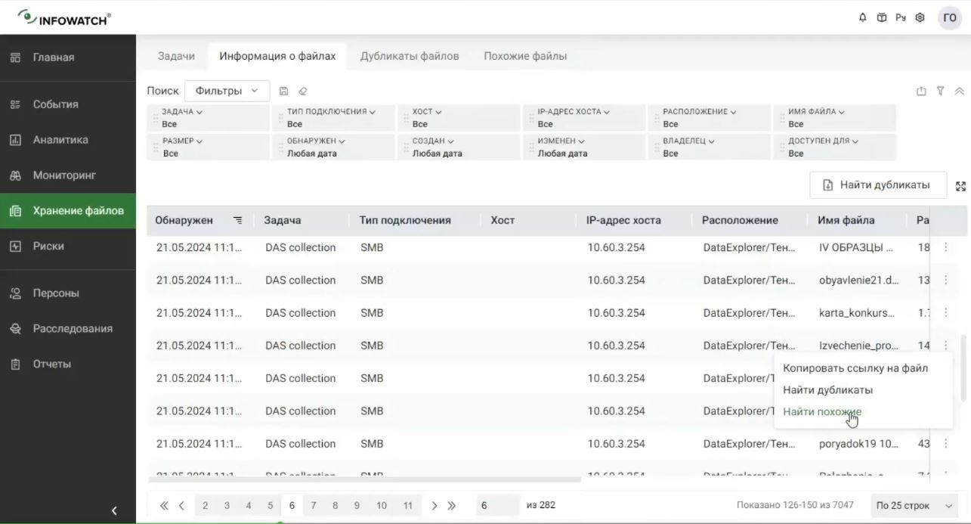Toggle sorting on the Обнаружен column

[237, 220]
